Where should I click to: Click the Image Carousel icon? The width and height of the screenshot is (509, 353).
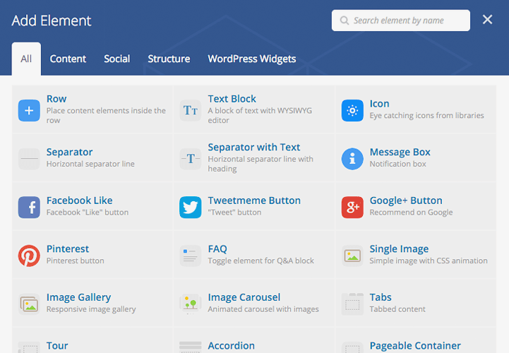click(190, 304)
